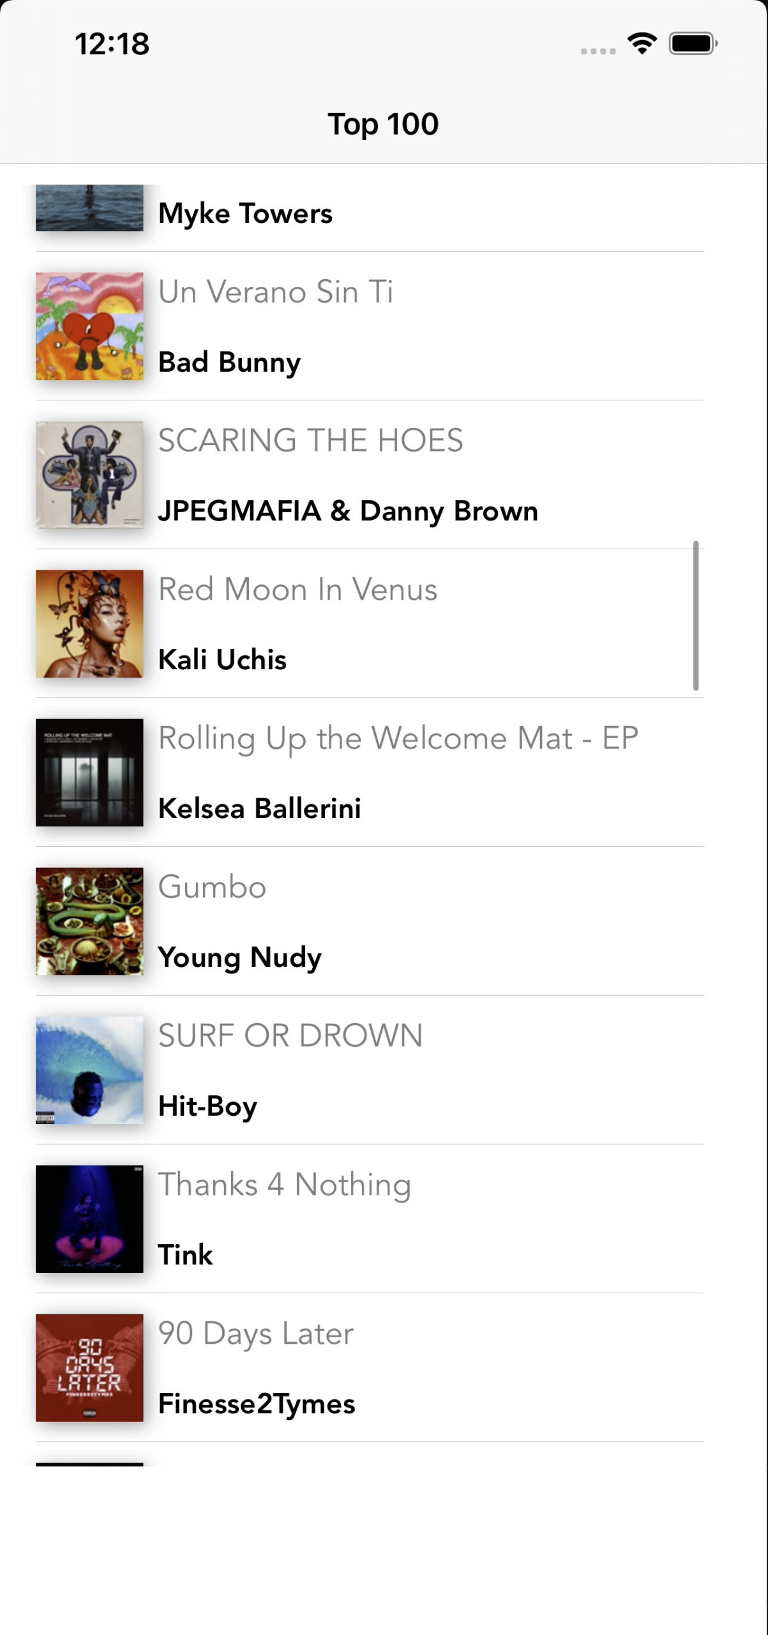Viewport: 768px width, 1635px height.
Task: Click the vertical scroll indicator
Action: tap(696, 616)
